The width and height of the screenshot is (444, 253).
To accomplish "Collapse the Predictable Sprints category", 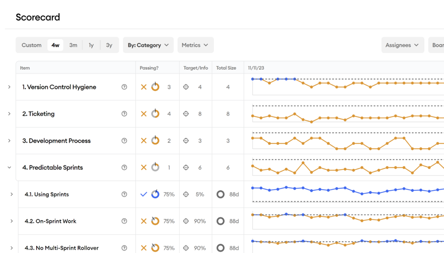I will click(x=9, y=167).
